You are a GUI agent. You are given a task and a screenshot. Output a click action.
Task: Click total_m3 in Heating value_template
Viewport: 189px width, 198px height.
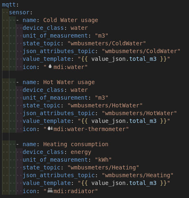point(143,183)
